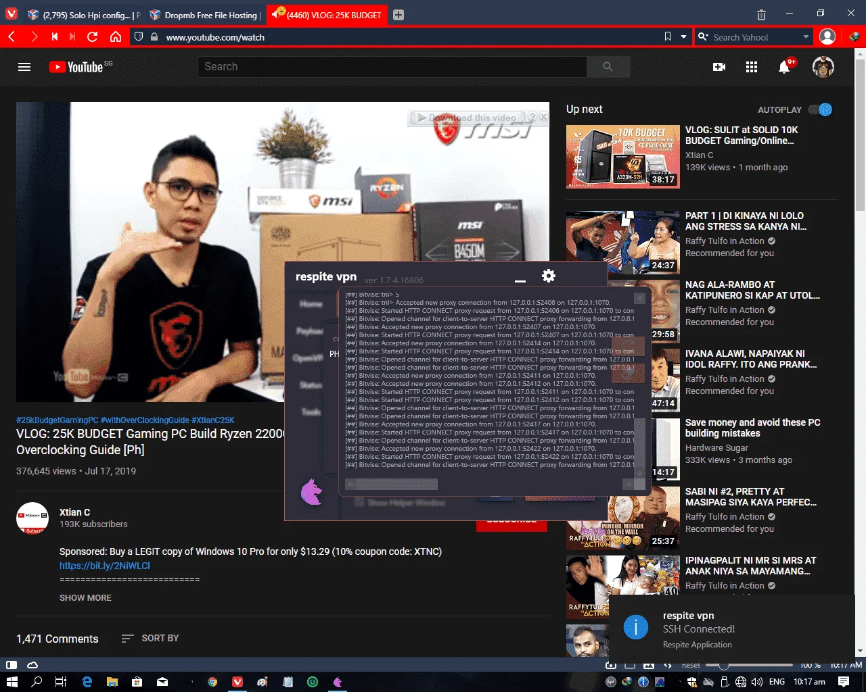Click the rewind history button
This screenshot has height=692, width=866.
click(x=54, y=37)
